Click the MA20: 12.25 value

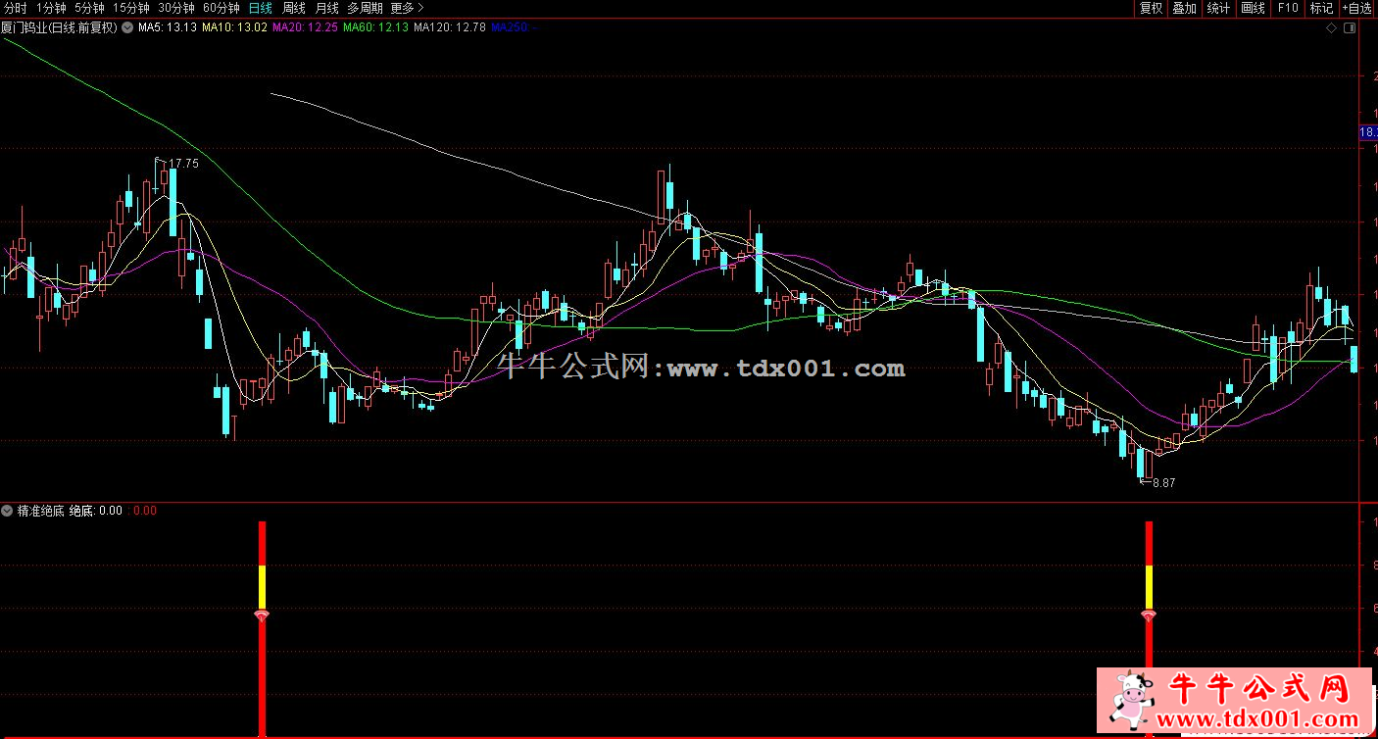[305, 27]
